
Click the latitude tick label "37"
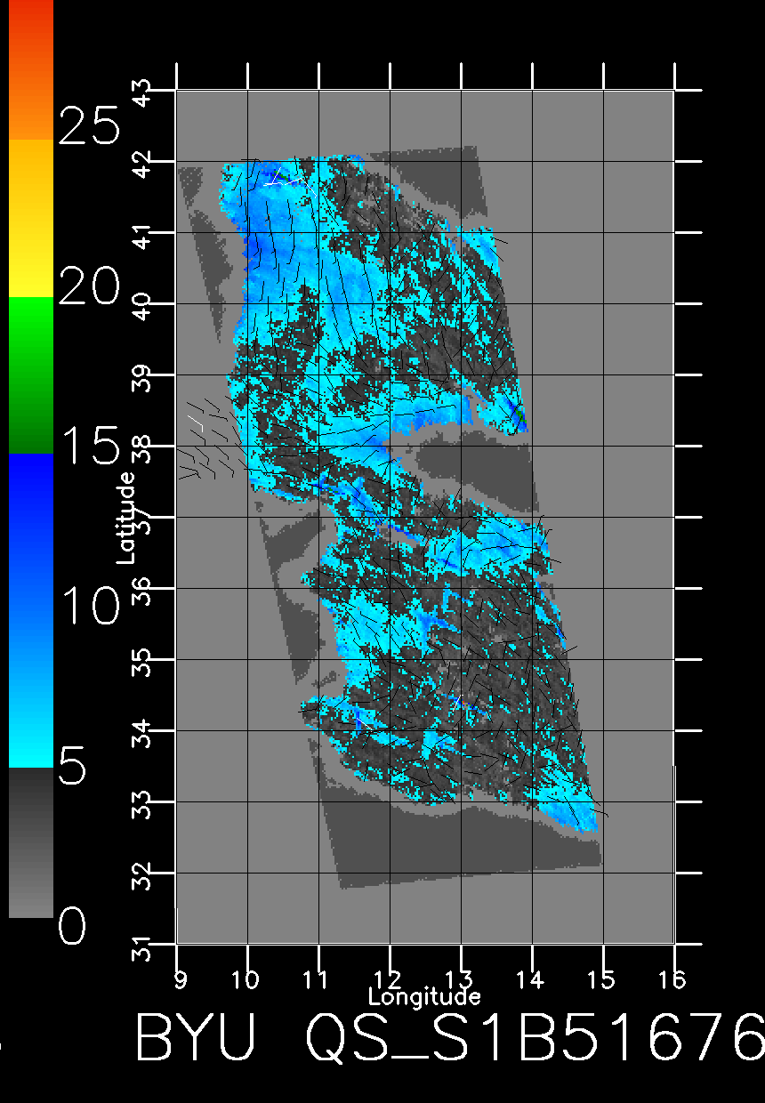pyautogui.click(x=142, y=519)
